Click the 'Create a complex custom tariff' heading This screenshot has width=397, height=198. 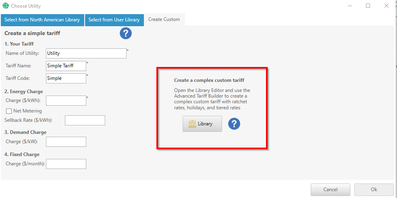(x=209, y=80)
